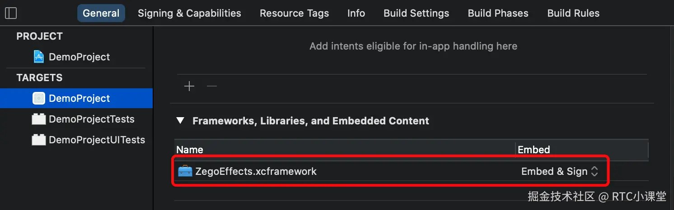Image resolution: width=674 pixels, height=210 pixels.
Task: Click the DemoProject target app icon
Action: click(39, 98)
